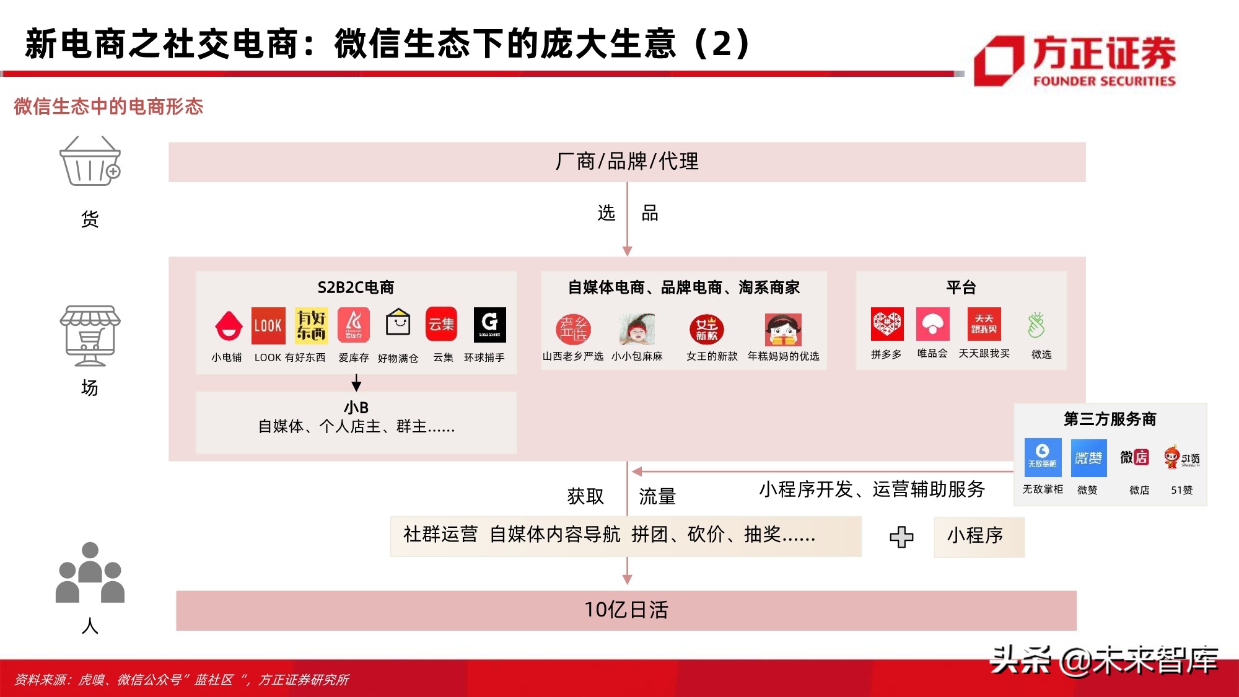Image resolution: width=1239 pixels, height=697 pixels.
Task: Click the people group icon above 人
Action: pyautogui.click(x=90, y=572)
